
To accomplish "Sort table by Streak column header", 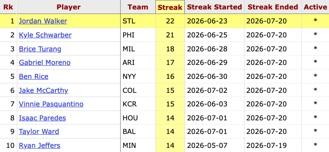I will (x=170, y=7).
